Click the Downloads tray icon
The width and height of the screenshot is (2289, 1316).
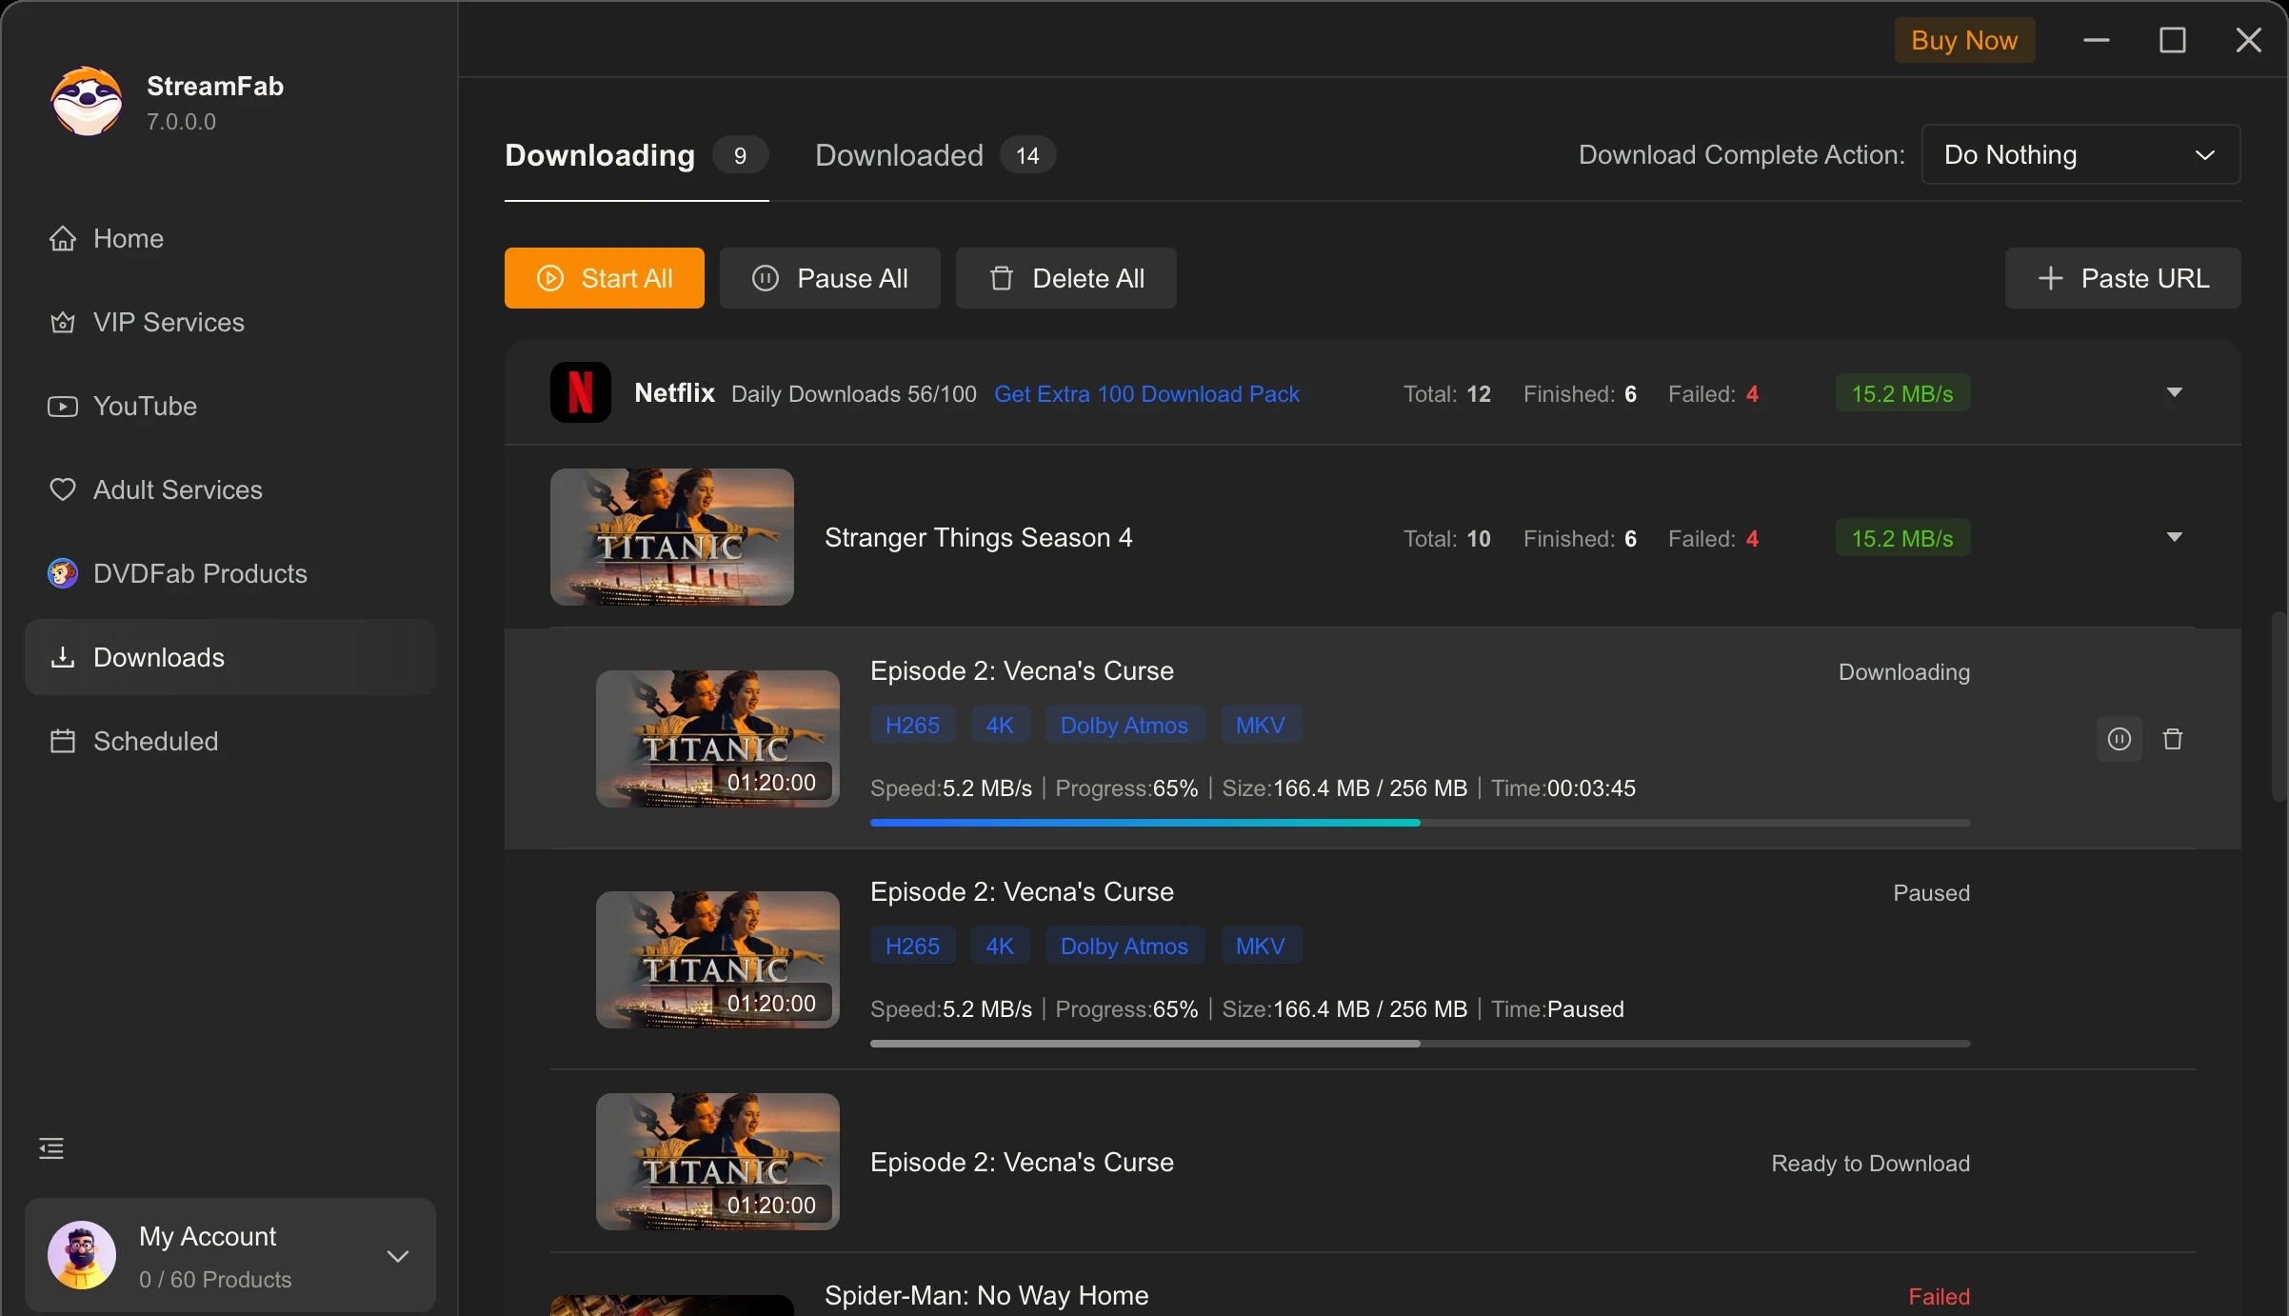tap(63, 657)
